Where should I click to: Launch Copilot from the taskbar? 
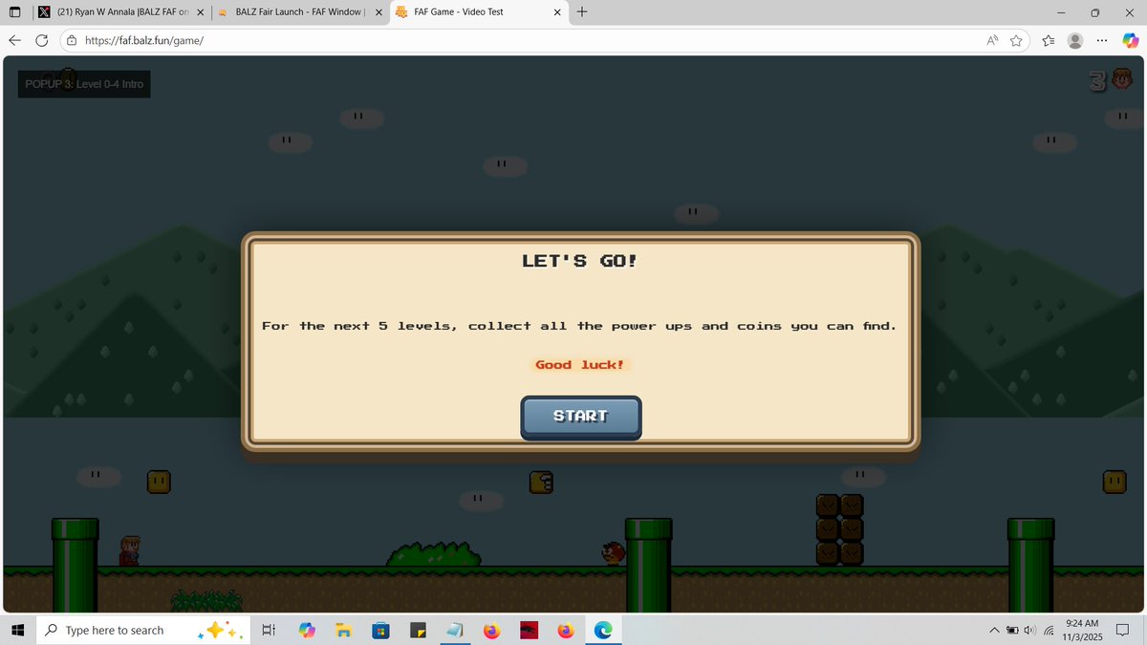click(307, 630)
